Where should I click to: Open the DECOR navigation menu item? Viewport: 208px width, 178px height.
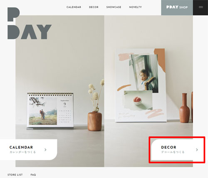(x=94, y=7)
